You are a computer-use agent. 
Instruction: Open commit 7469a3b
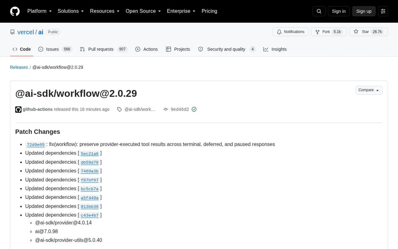click(x=90, y=171)
